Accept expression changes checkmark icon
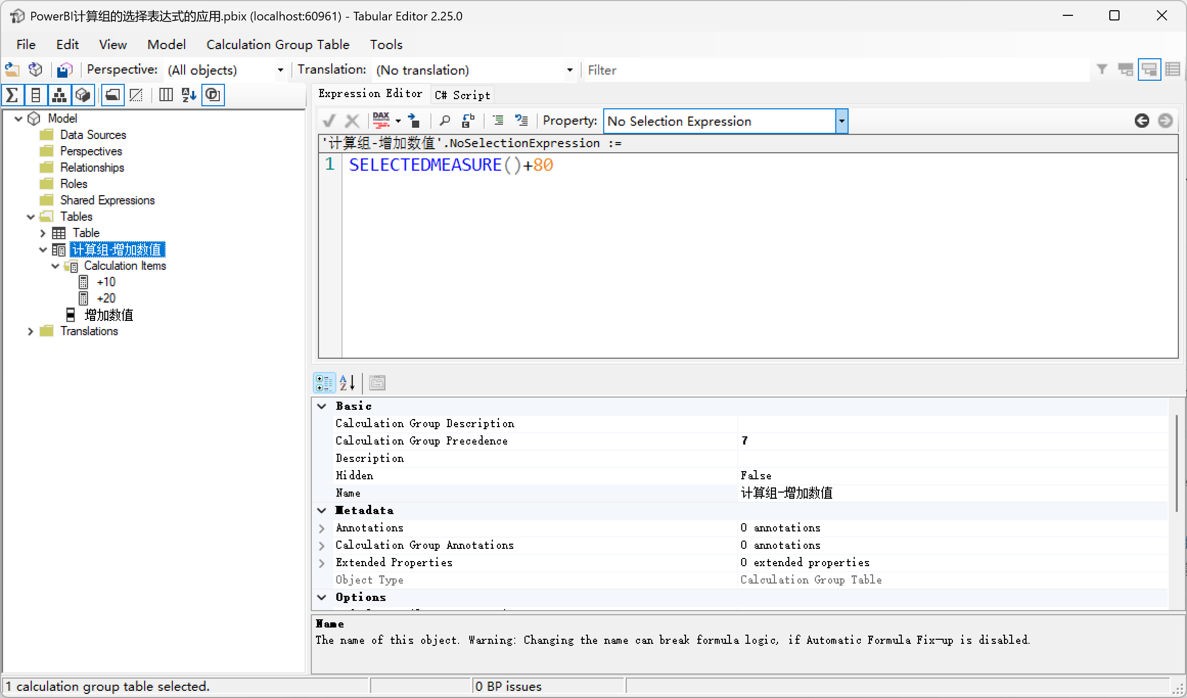 pyautogui.click(x=329, y=121)
